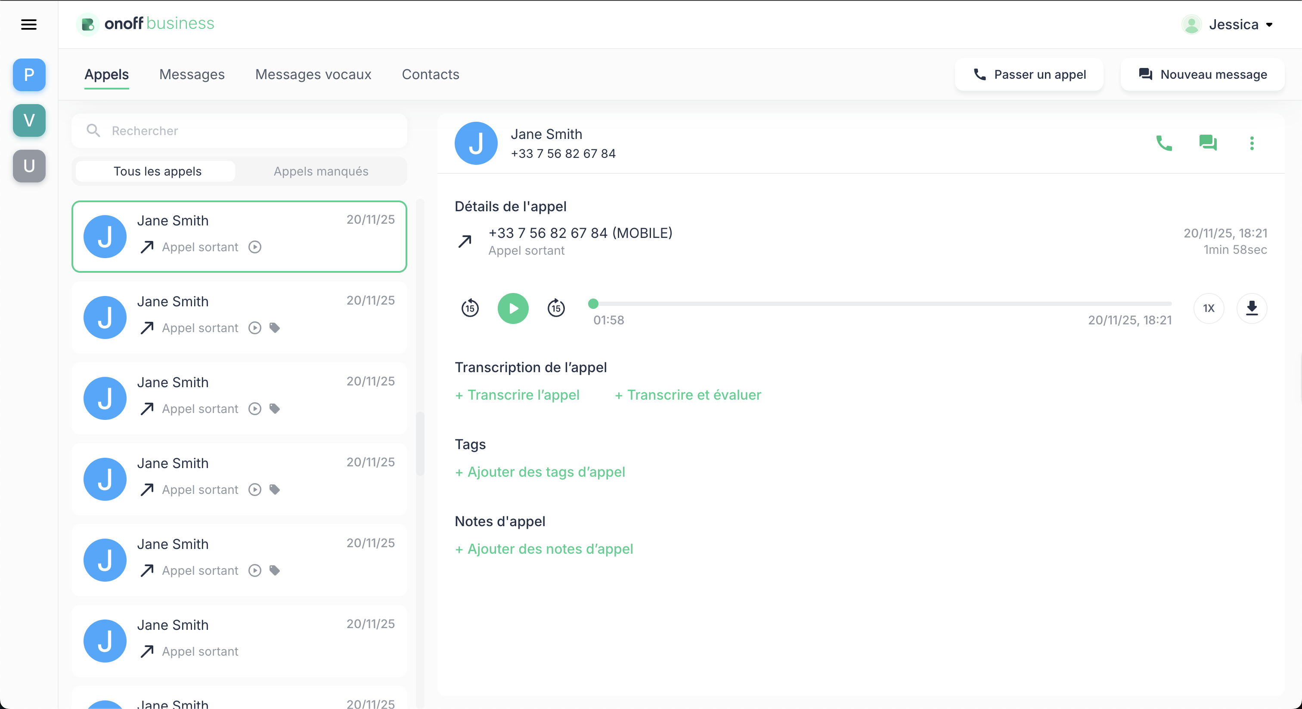Screen dimensions: 1302x709
Task: Click the call list scrollbar
Action: [420, 444]
